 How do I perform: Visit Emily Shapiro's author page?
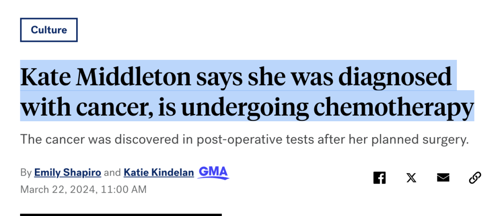pos(67,173)
